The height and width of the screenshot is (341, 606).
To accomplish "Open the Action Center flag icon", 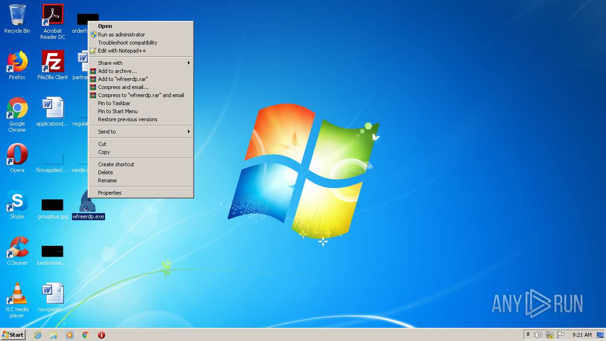I will pyautogui.click(x=561, y=335).
